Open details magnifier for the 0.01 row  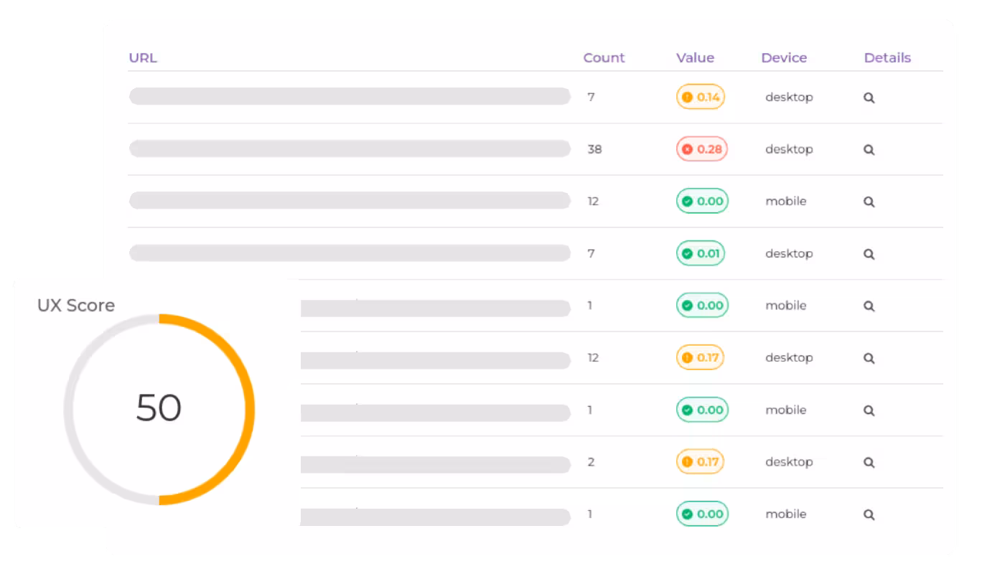869,254
